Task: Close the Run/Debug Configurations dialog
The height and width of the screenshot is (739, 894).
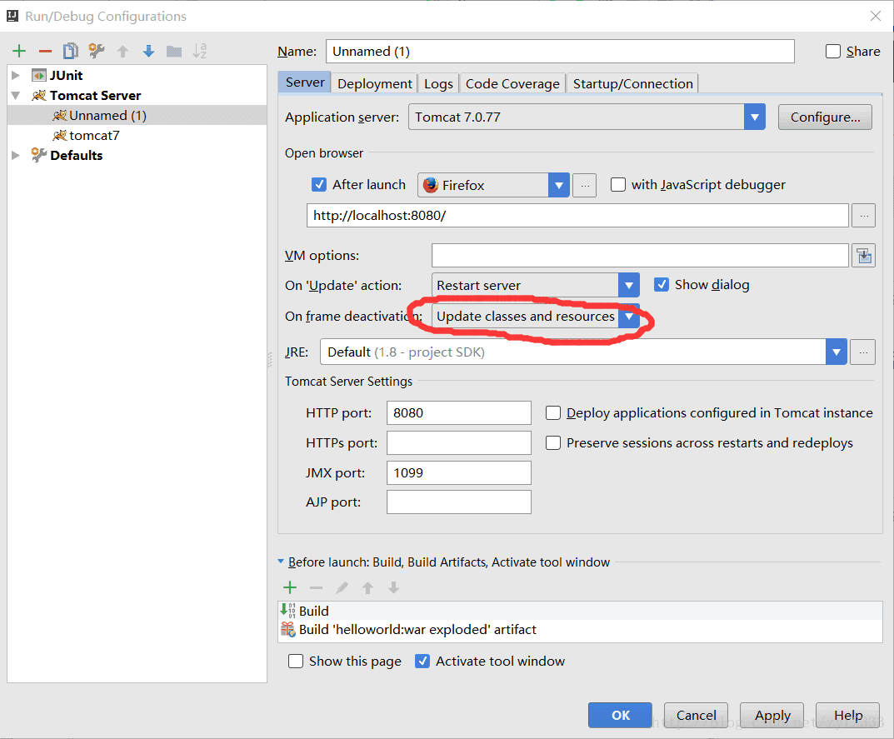Action: (x=876, y=16)
